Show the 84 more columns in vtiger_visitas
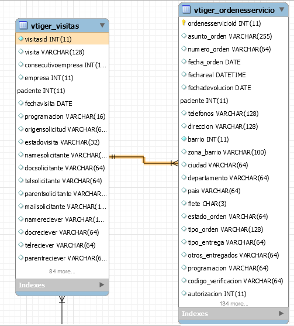 (x=62, y=272)
